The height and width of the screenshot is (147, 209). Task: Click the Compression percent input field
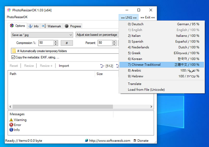[46, 43]
